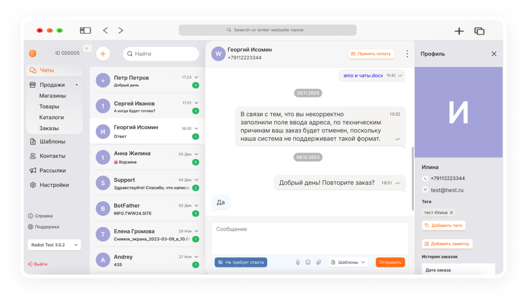The image size is (527, 302).
Task: Expand chevron on Сергей Иванов chat
Action: (x=196, y=103)
